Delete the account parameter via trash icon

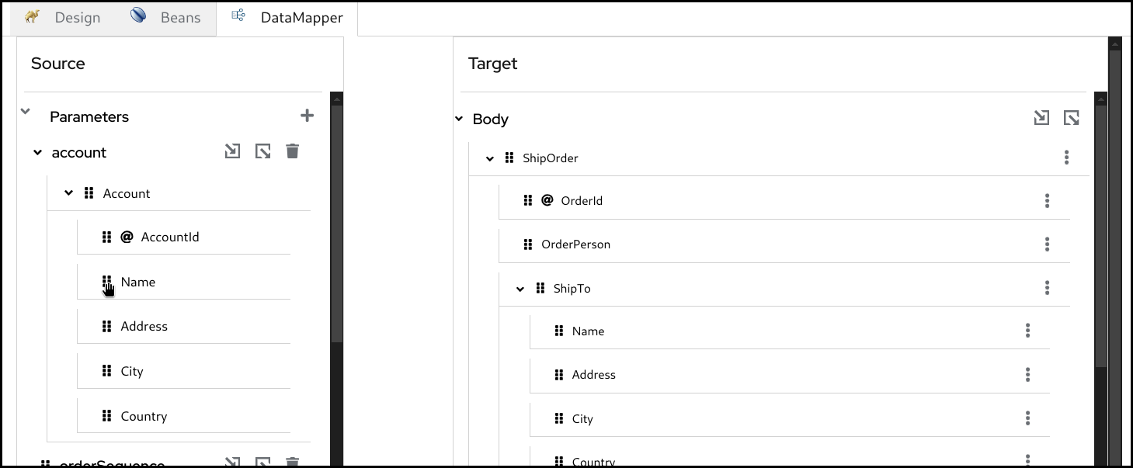(x=292, y=151)
